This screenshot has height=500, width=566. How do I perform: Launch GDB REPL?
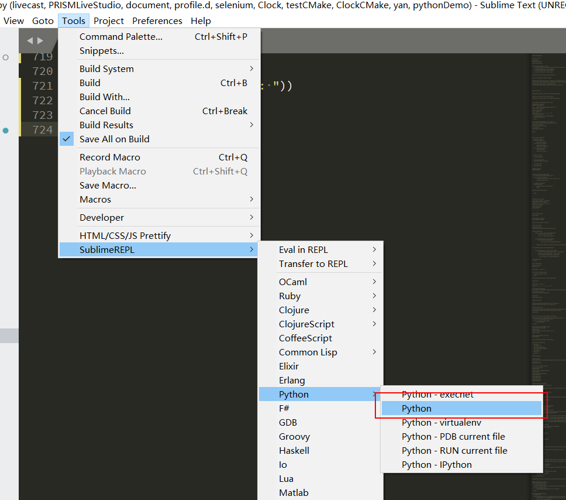[x=320, y=422]
